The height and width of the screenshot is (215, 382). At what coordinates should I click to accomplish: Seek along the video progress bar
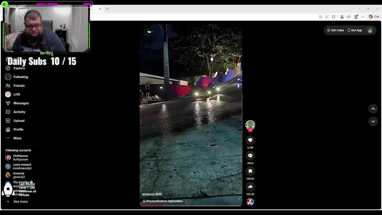[191, 206]
